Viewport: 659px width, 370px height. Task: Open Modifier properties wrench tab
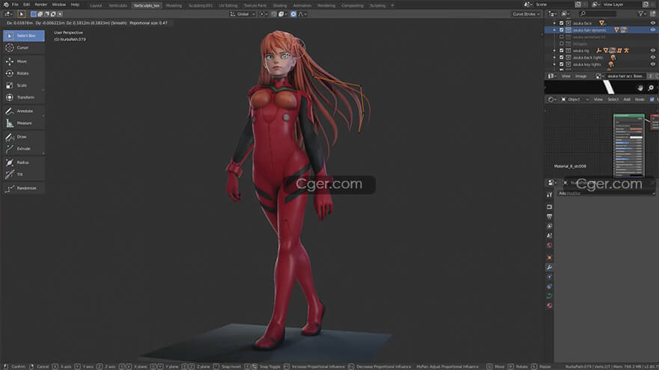tap(550, 268)
